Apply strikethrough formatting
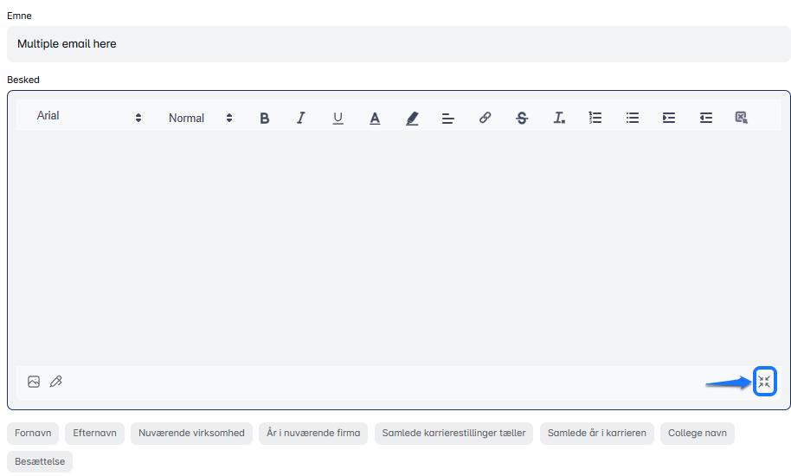Viewport: 791px width, 476px height. click(521, 118)
